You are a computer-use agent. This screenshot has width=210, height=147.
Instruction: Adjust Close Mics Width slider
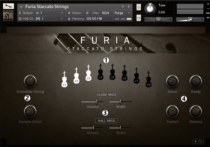click(121, 102)
